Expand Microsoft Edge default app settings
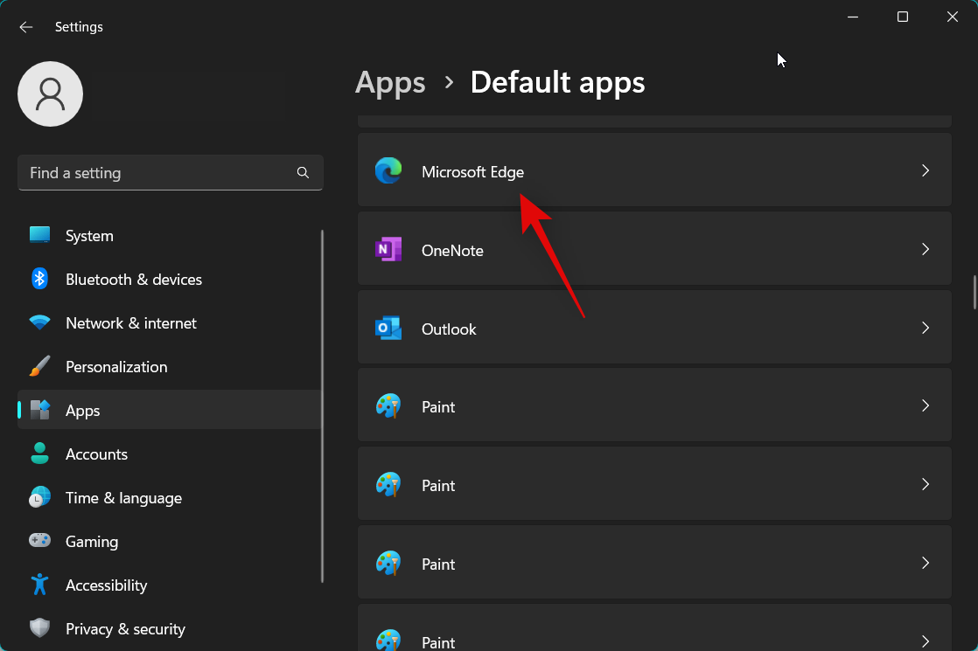978x651 pixels. (x=925, y=170)
